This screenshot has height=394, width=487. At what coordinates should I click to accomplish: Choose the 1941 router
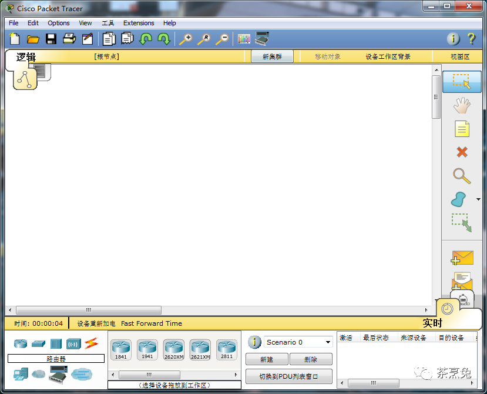click(x=147, y=349)
